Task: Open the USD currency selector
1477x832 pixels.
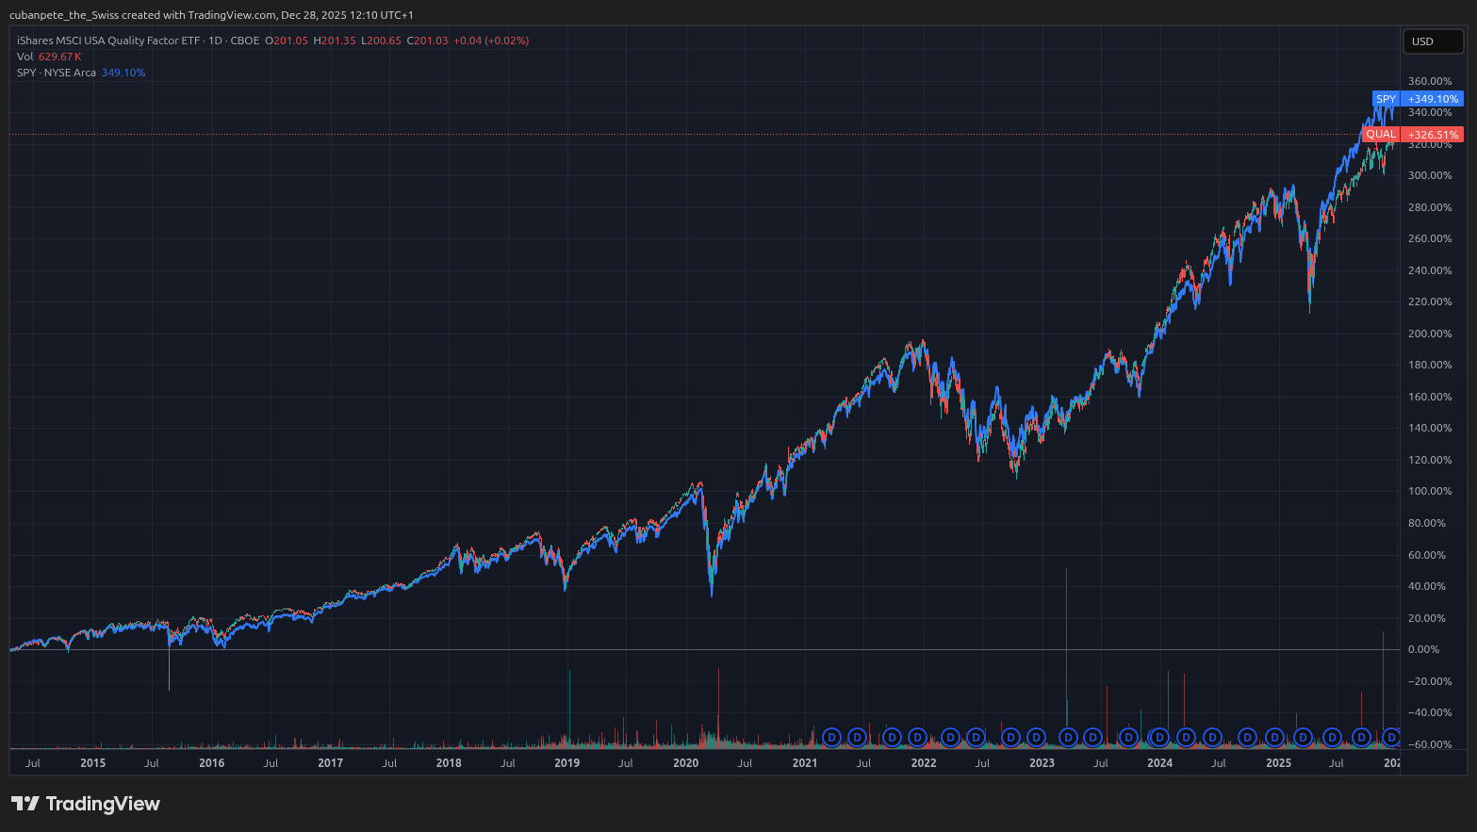Action: 1433,41
